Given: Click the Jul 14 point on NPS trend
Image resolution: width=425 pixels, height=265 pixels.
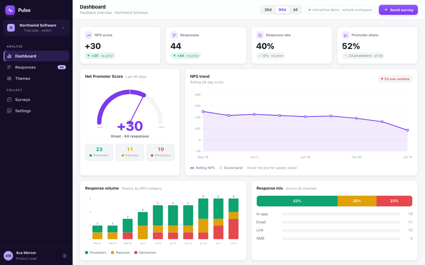Looking at the screenshot, I should (408, 130).
